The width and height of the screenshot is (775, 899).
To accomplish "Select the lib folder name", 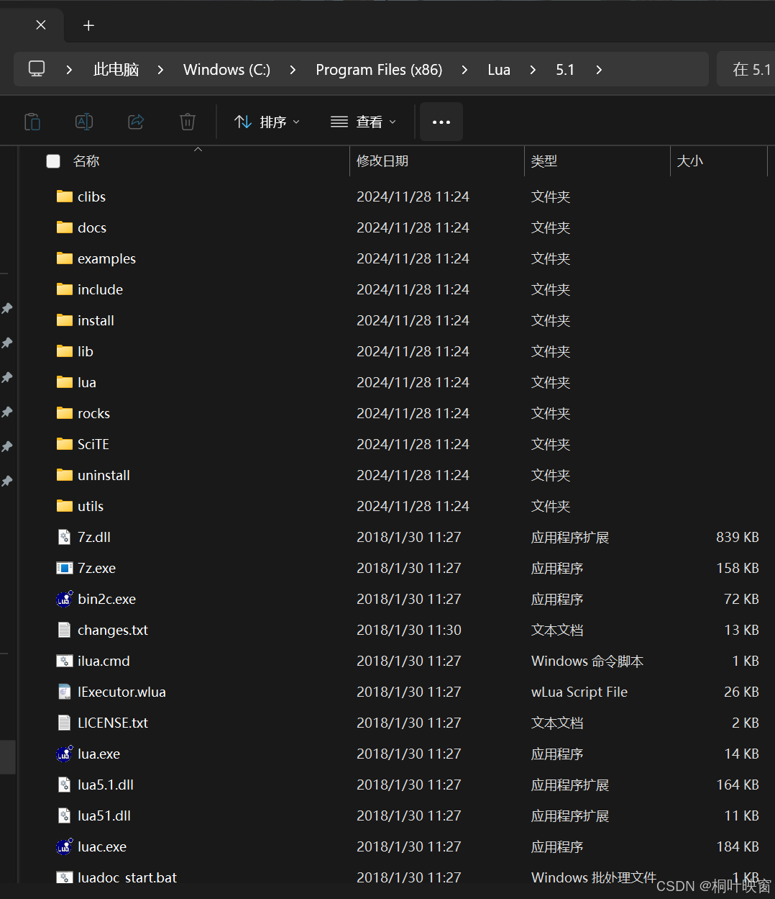I will coord(86,351).
